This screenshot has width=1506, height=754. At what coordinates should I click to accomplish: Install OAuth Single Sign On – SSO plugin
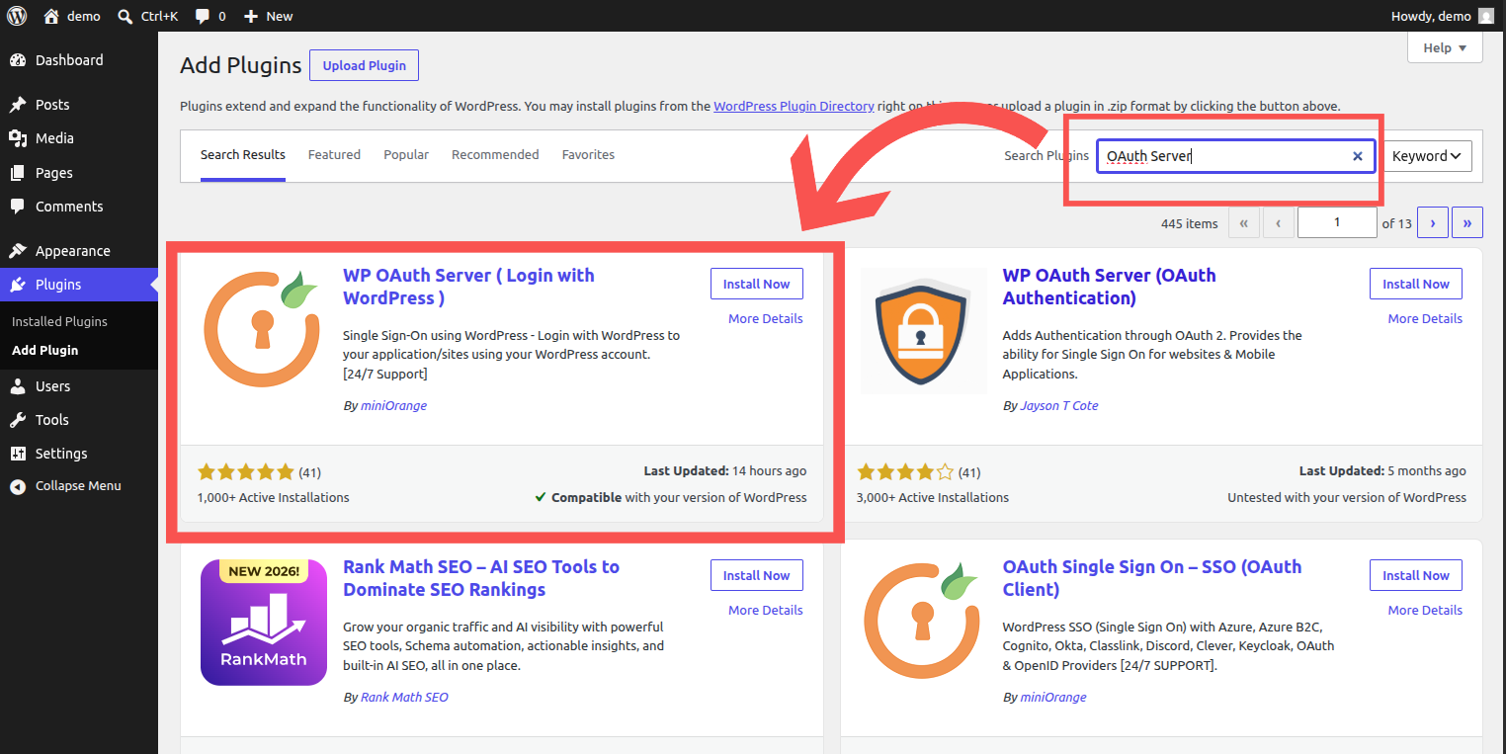[x=1416, y=575]
